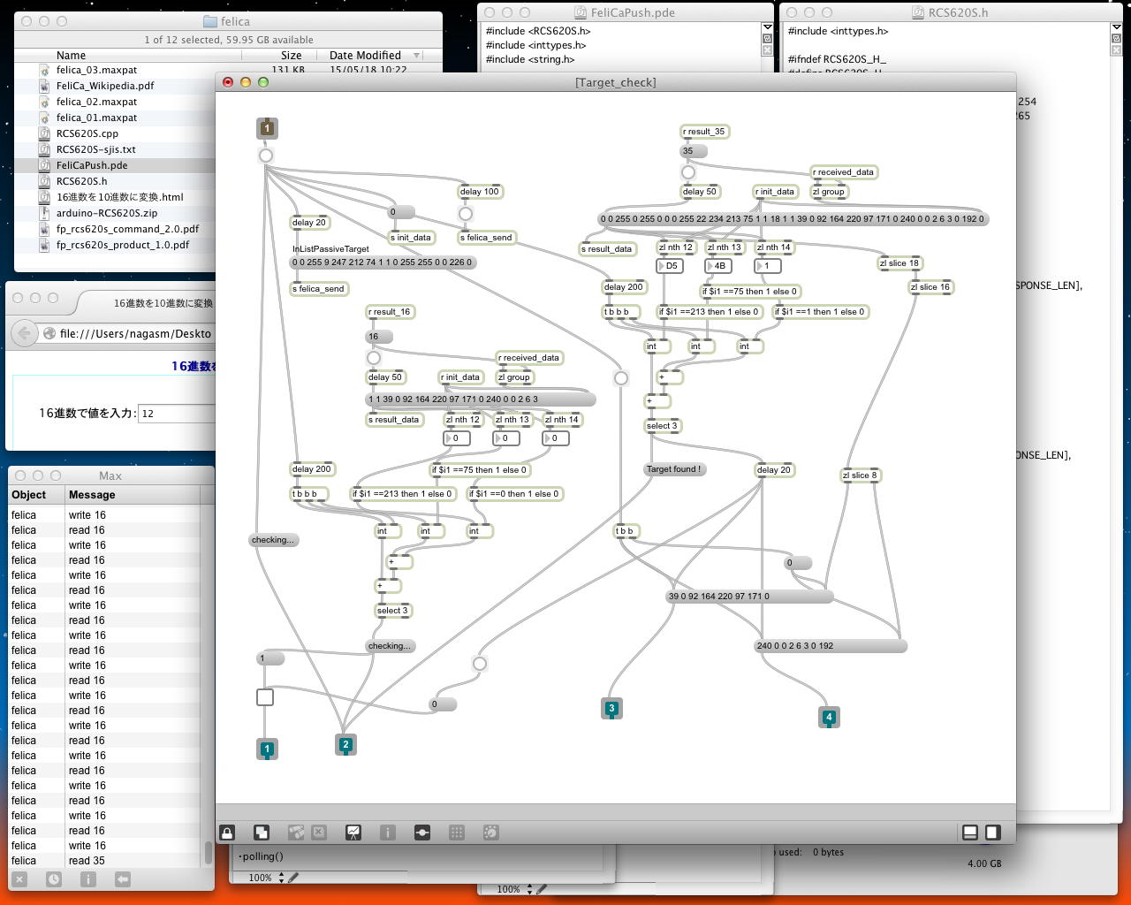Click the dimmed X icon in patcher toolbar
1131x905 pixels.
coord(319,832)
